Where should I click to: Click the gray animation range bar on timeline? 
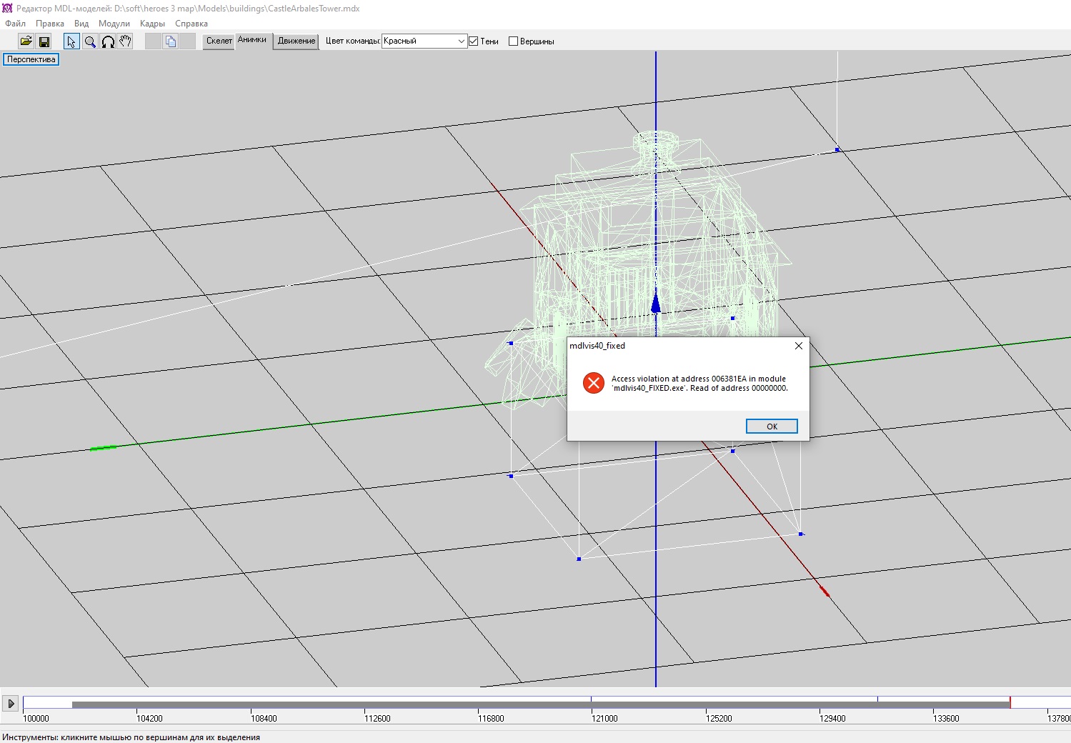(541, 705)
